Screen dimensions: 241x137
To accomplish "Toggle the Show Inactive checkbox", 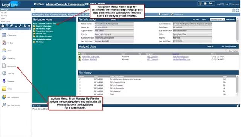I will [x=226, y=51].
